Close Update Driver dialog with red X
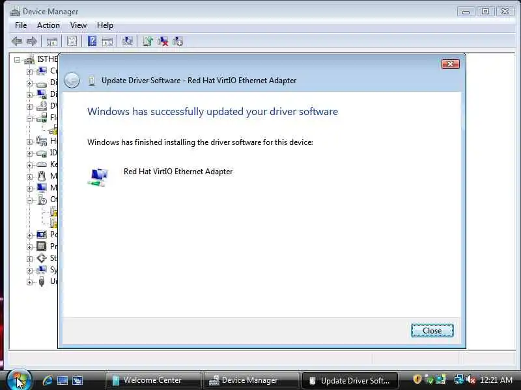521x390 pixels. coord(451,64)
